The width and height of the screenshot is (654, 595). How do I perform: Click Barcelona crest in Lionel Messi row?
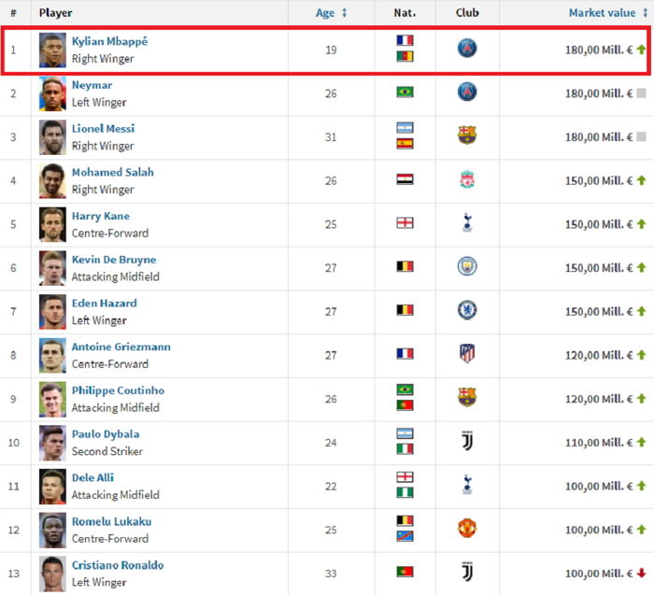coord(467,135)
